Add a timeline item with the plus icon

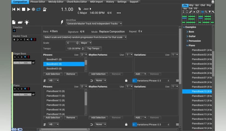[x=14, y=30]
